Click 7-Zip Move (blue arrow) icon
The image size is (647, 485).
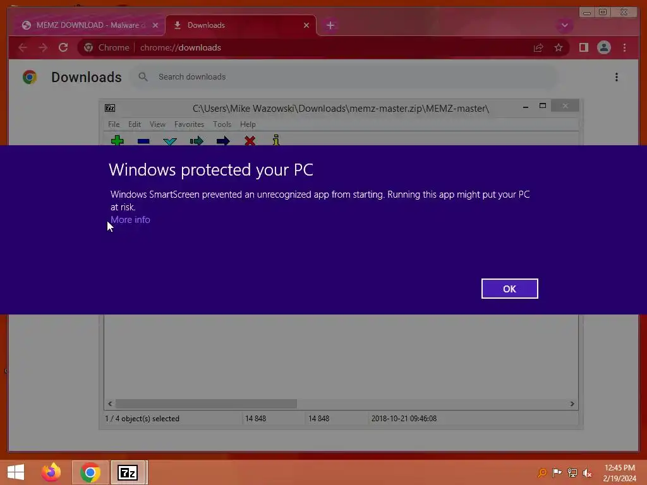[x=223, y=141]
